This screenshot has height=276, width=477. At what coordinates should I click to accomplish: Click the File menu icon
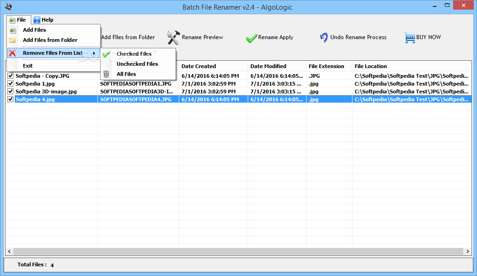(x=12, y=20)
